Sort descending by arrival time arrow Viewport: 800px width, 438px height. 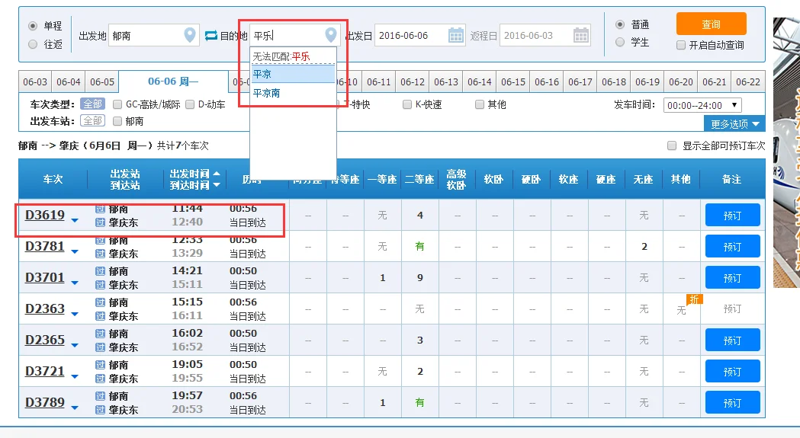217,185
